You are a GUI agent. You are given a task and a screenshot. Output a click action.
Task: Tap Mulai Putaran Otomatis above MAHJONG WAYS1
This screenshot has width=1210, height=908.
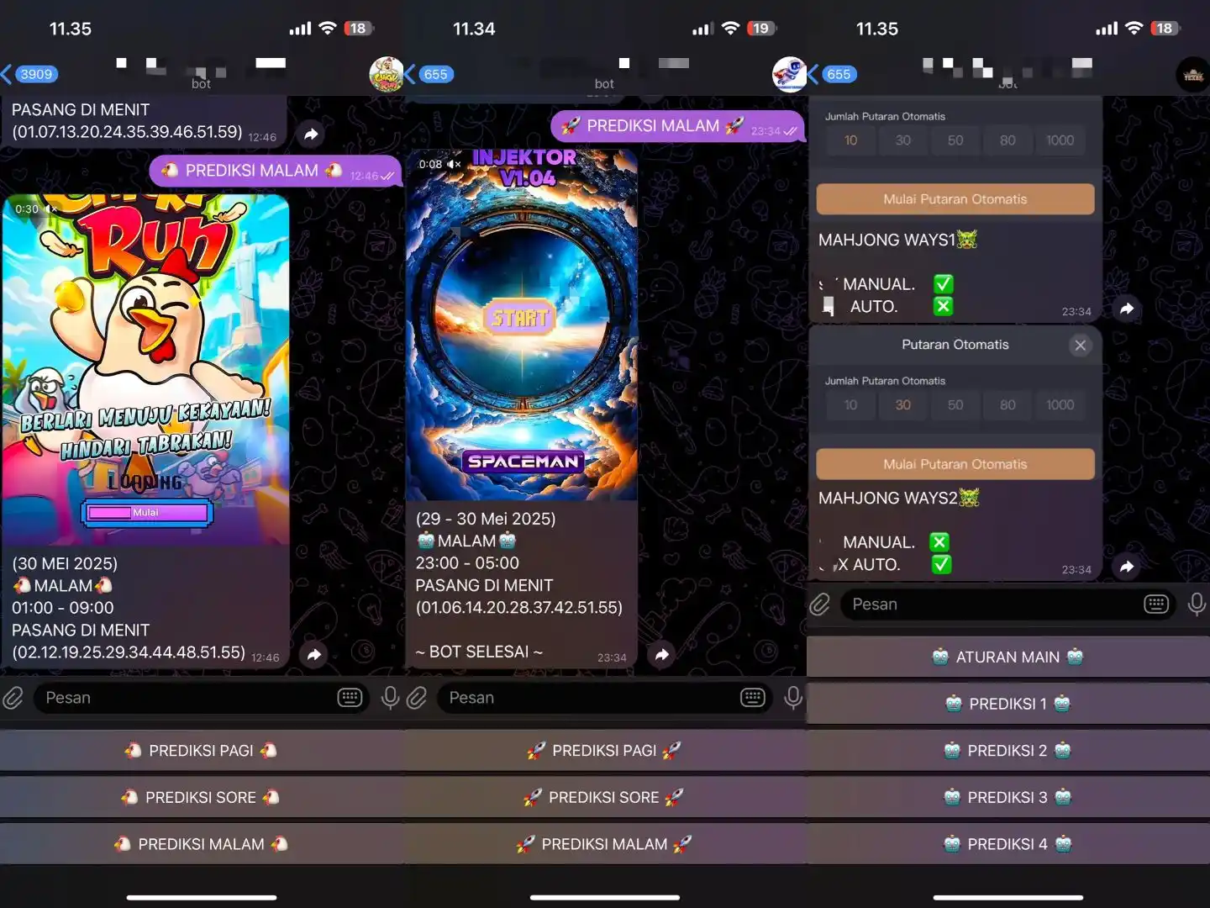tap(955, 199)
